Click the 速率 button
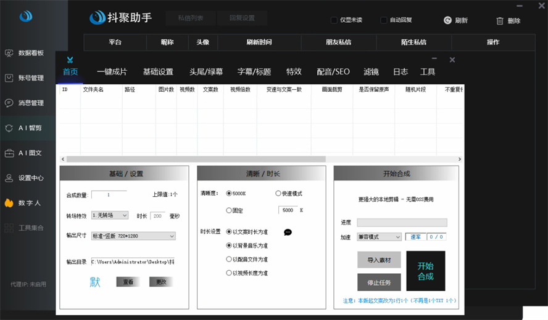 click(x=416, y=237)
